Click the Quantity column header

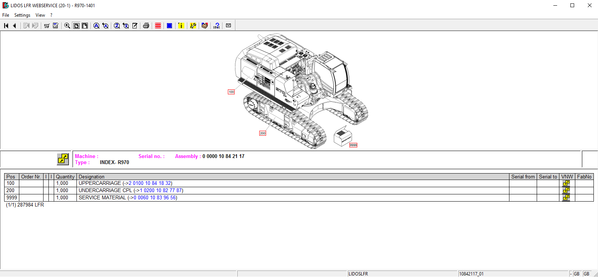point(65,177)
